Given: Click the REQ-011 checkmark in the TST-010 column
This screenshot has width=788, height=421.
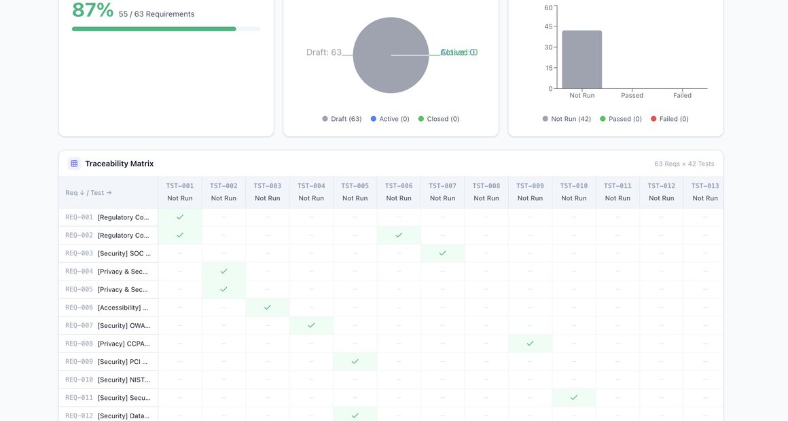Looking at the screenshot, I should (574, 398).
